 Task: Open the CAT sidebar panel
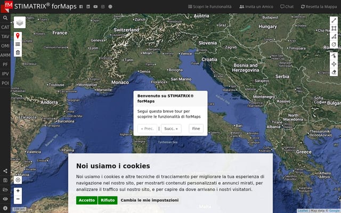click(x=5, y=27)
